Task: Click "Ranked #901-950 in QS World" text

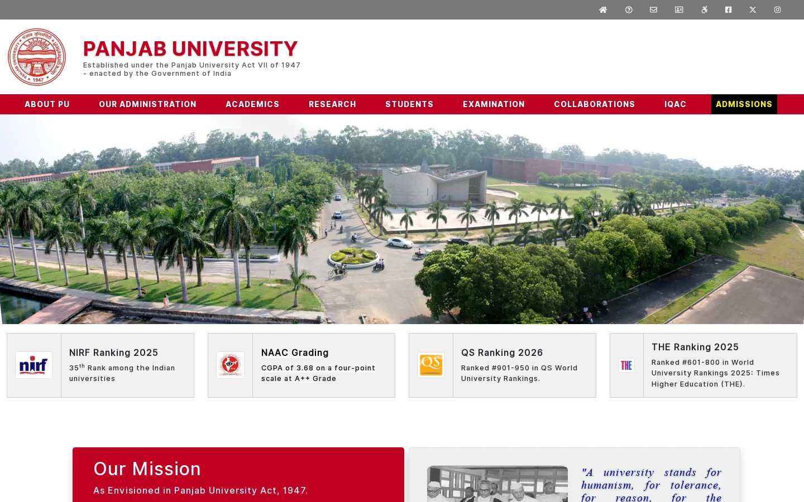Action: click(519, 368)
